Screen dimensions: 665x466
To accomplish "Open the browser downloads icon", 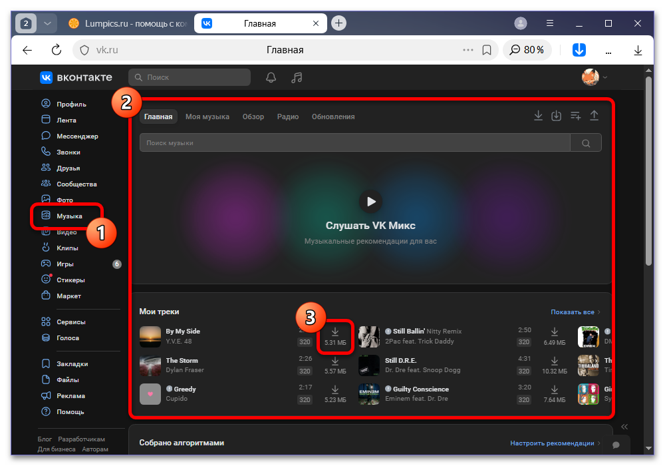I will click(x=638, y=51).
